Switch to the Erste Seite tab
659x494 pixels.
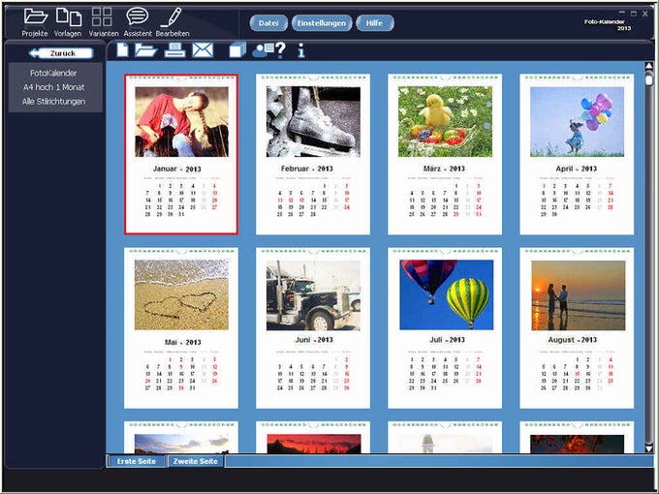click(137, 461)
